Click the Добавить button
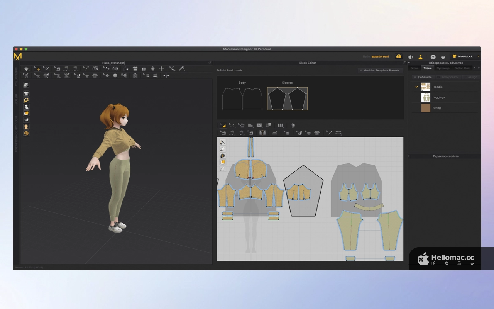Image resolution: width=494 pixels, height=309 pixels. pyautogui.click(x=423, y=77)
